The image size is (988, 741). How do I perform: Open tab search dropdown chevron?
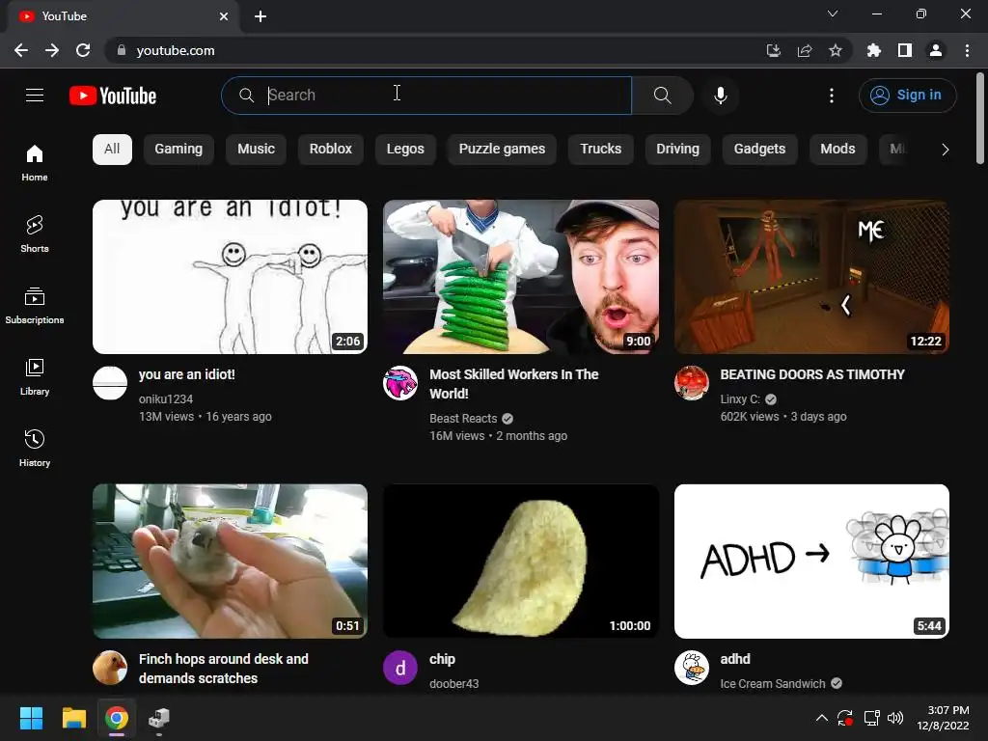833,14
